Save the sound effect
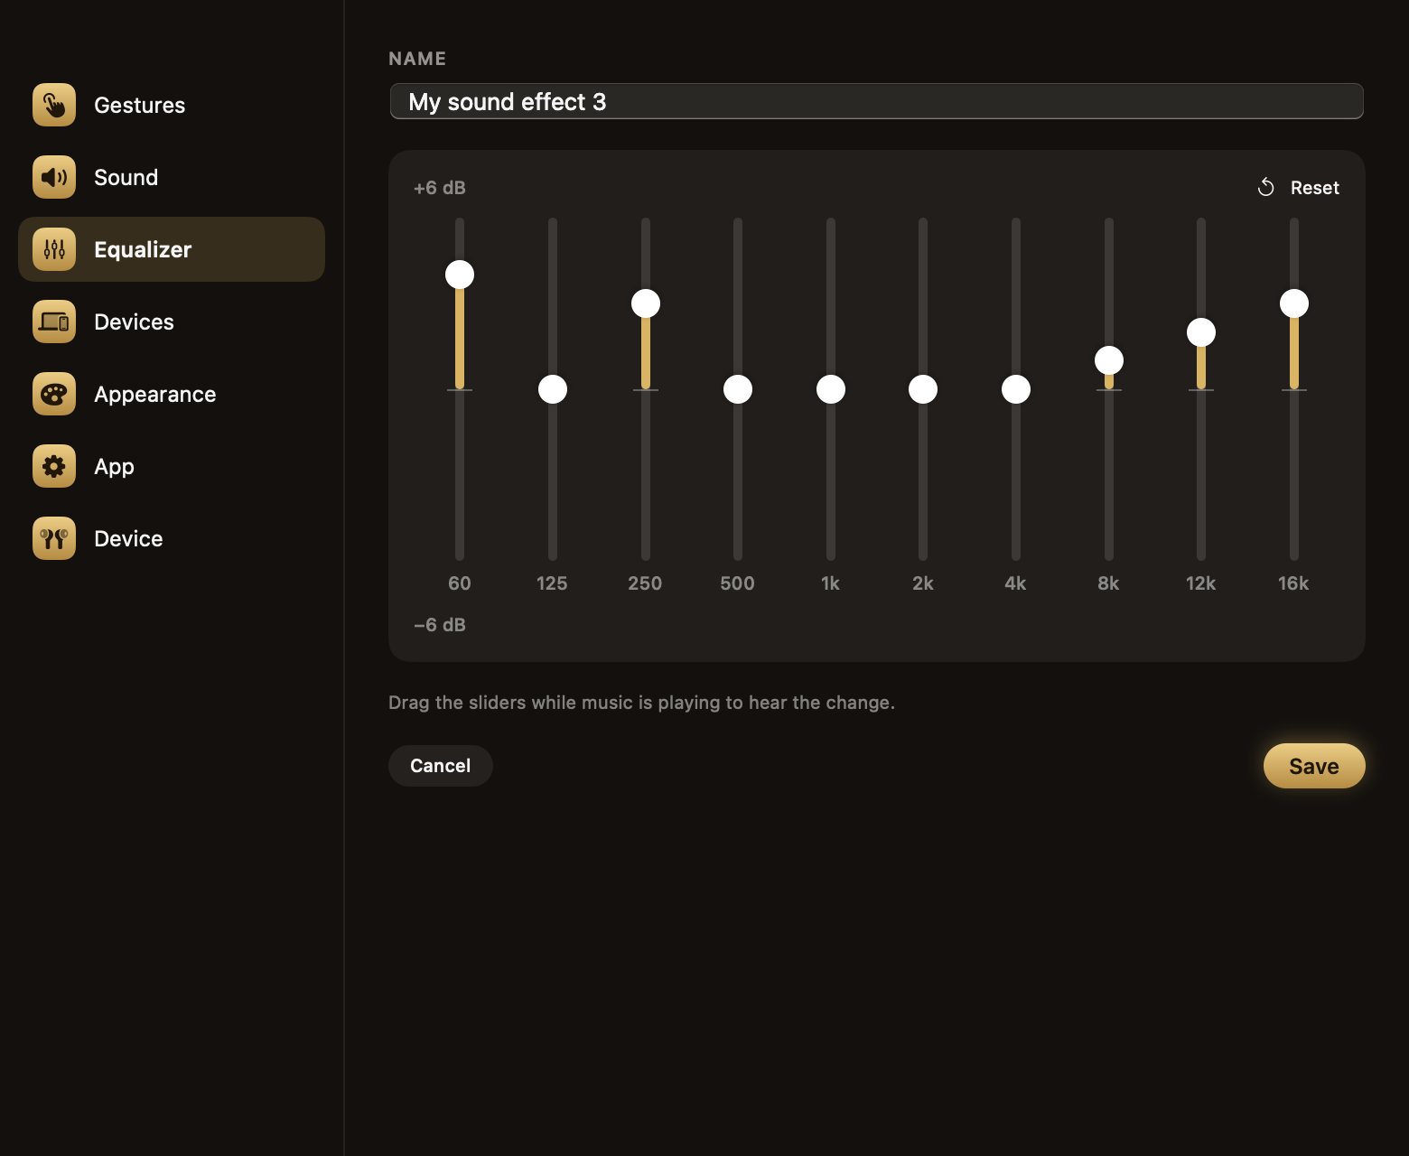Screen dimensions: 1409x1156 click(1314, 766)
